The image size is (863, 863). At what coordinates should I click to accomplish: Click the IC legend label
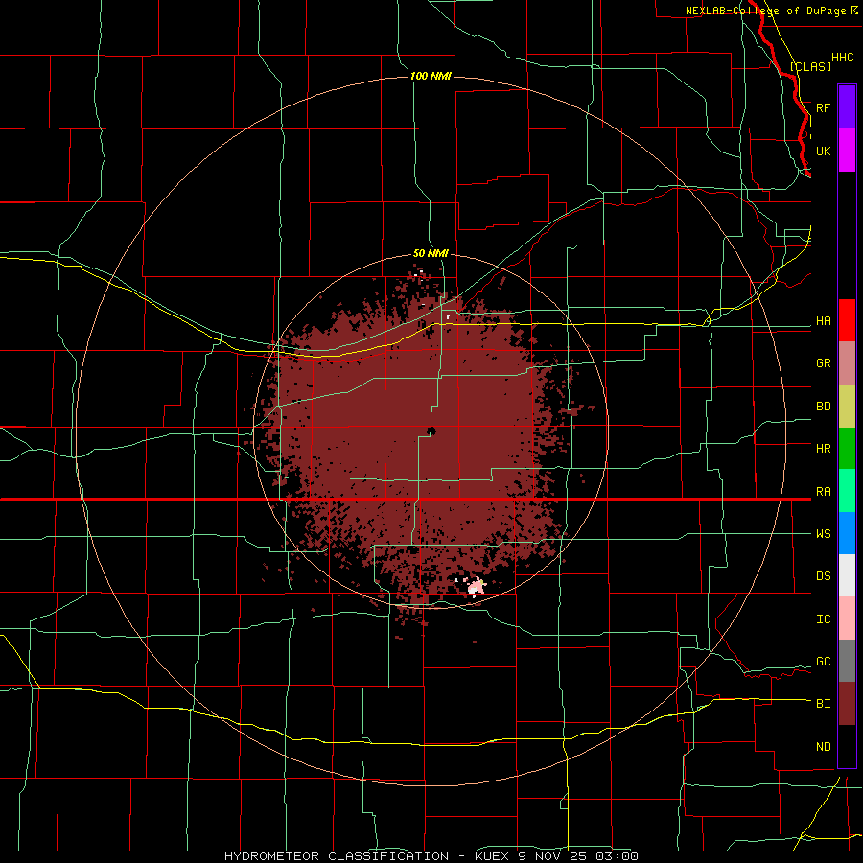pos(824,619)
